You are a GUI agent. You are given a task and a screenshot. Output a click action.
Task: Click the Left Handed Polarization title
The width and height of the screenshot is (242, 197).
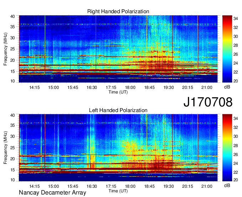pyautogui.click(x=118, y=110)
